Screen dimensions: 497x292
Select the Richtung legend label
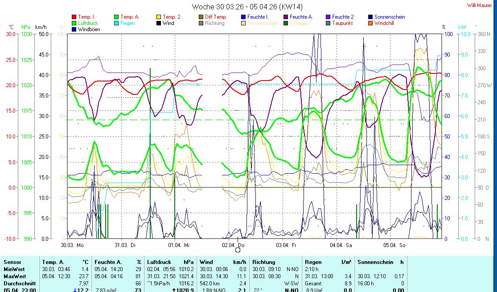coord(214,23)
